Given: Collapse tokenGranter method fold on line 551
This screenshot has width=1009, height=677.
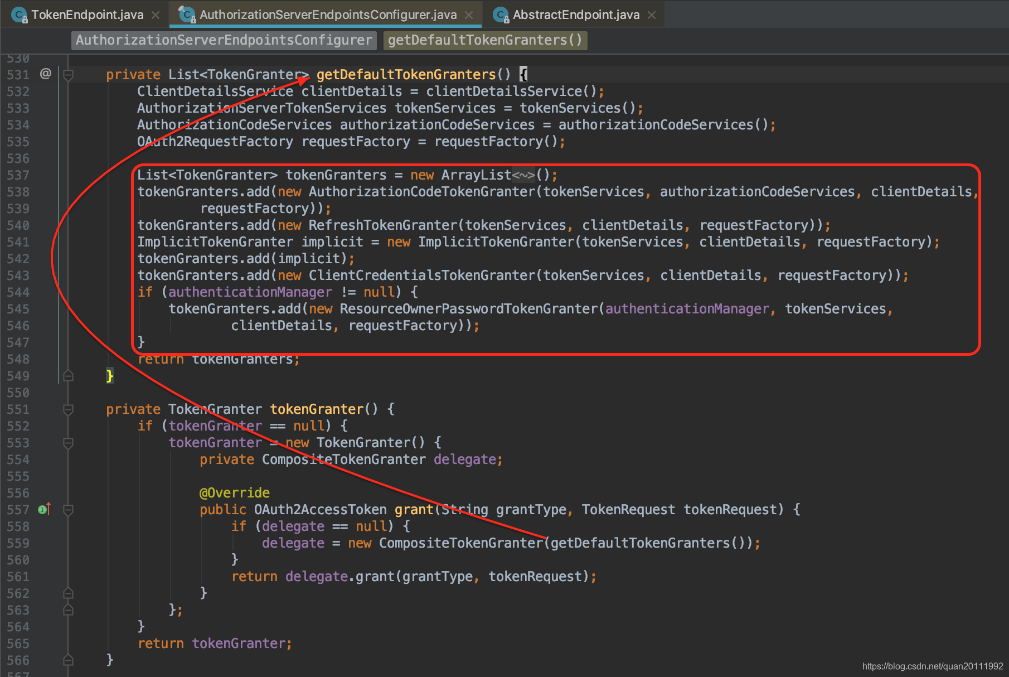Looking at the screenshot, I should tap(68, 409).
